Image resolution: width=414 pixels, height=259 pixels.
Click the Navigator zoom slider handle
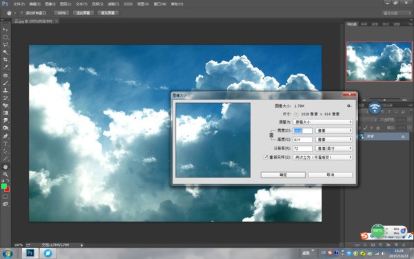pyautogui.click(x=384, y=99)
